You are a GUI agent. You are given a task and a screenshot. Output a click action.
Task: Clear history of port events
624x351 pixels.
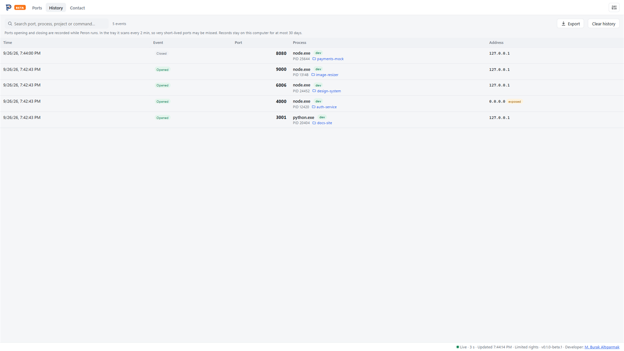[603, 24]
